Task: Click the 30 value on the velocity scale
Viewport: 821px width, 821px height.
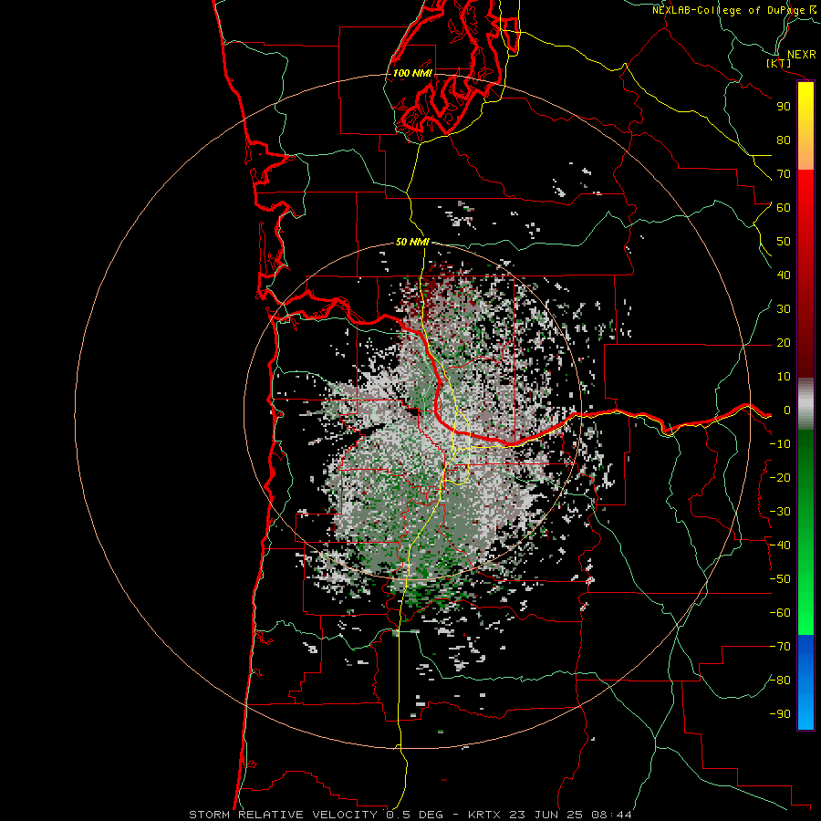Action: point(784,309)
